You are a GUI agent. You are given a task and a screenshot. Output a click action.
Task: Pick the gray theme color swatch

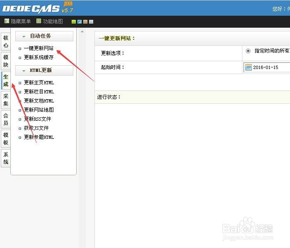[91, 21]
